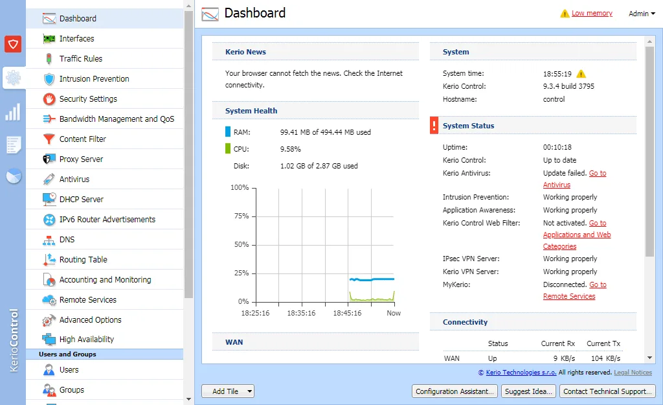Expand the Add Tile dropdown arrow
Screen dimensions: 663x405
(x=249, y=391)
